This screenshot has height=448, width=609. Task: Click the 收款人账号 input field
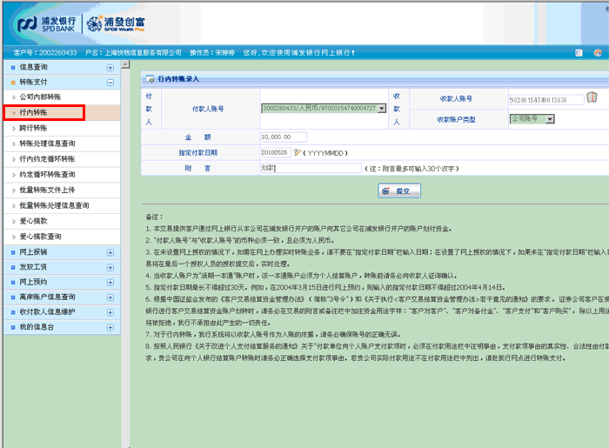(546, 100)
